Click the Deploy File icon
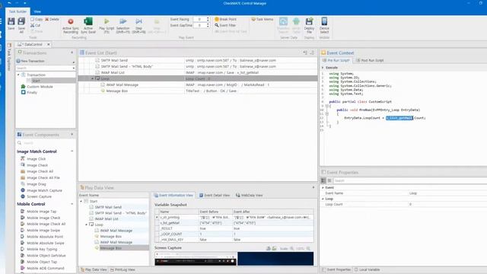 [x=309, y=25]
